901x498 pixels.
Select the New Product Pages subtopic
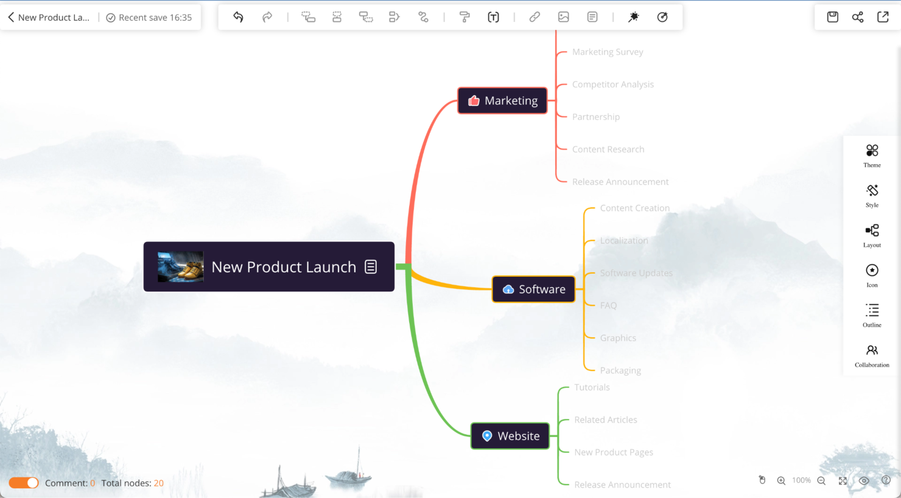coord(614,452)
